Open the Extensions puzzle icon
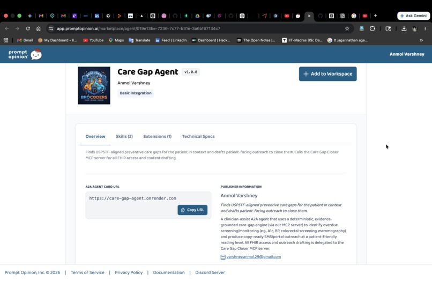This screenshot has height=281, width=432. (x=373, y=28)
